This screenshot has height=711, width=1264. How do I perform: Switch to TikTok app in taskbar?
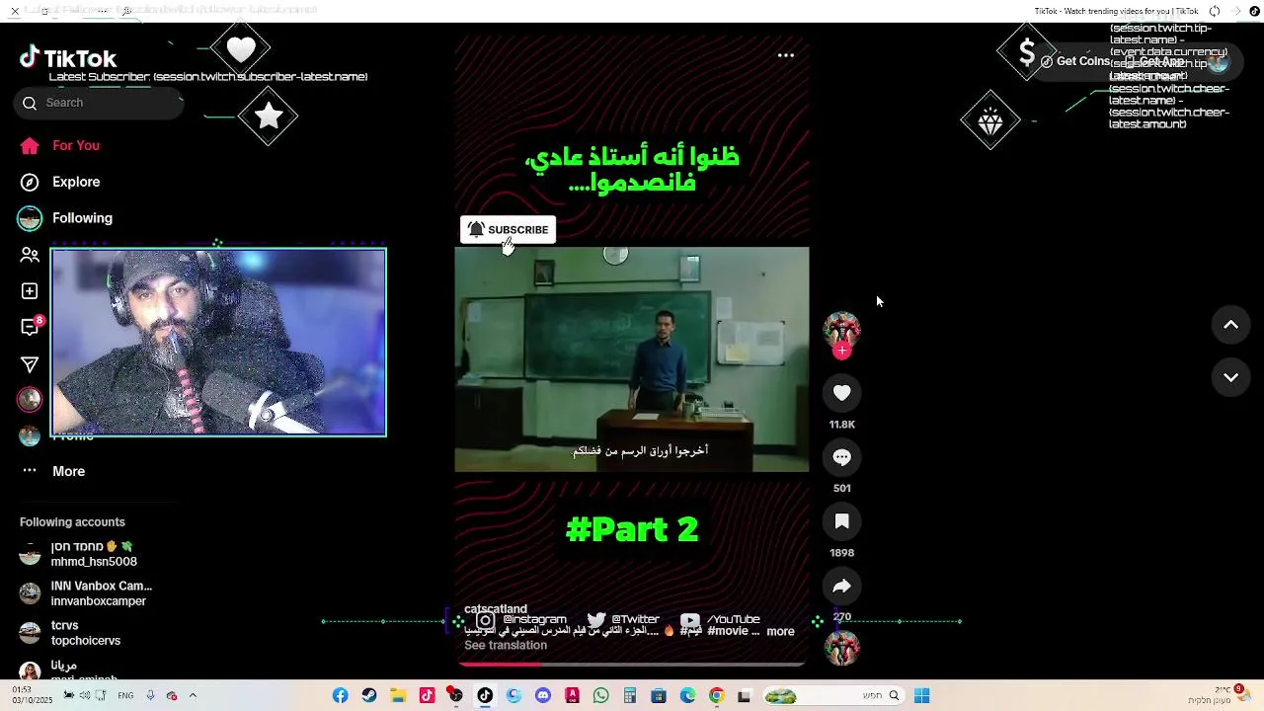485,696
